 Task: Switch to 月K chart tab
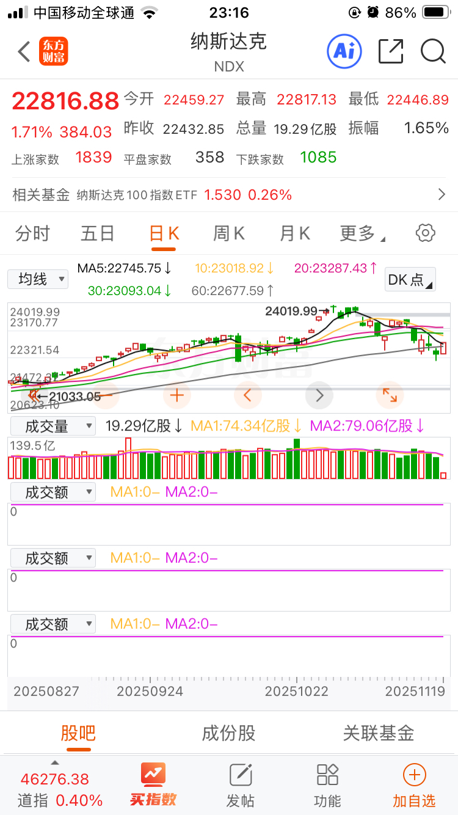pos(295,233)
